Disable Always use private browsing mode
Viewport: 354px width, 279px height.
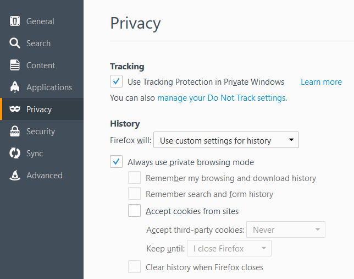117,161
